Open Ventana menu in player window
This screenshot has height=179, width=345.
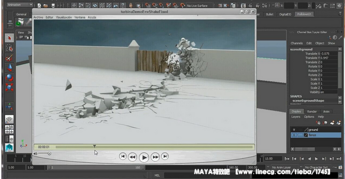tap(80, 17)
